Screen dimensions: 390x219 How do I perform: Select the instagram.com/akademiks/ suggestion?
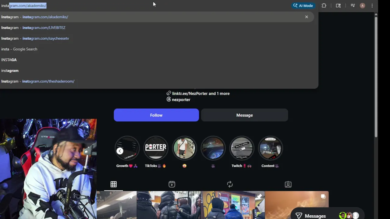pos(157,17)
